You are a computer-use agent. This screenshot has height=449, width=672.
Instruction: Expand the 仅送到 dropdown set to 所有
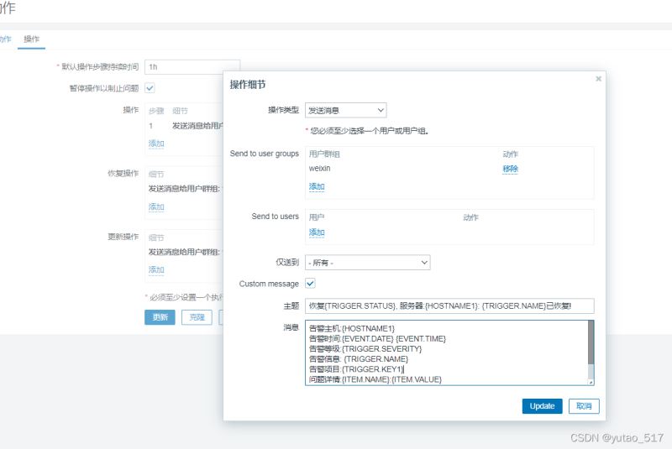(367, 263)
